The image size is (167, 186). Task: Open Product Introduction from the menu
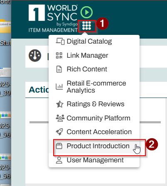coord(94,146)
